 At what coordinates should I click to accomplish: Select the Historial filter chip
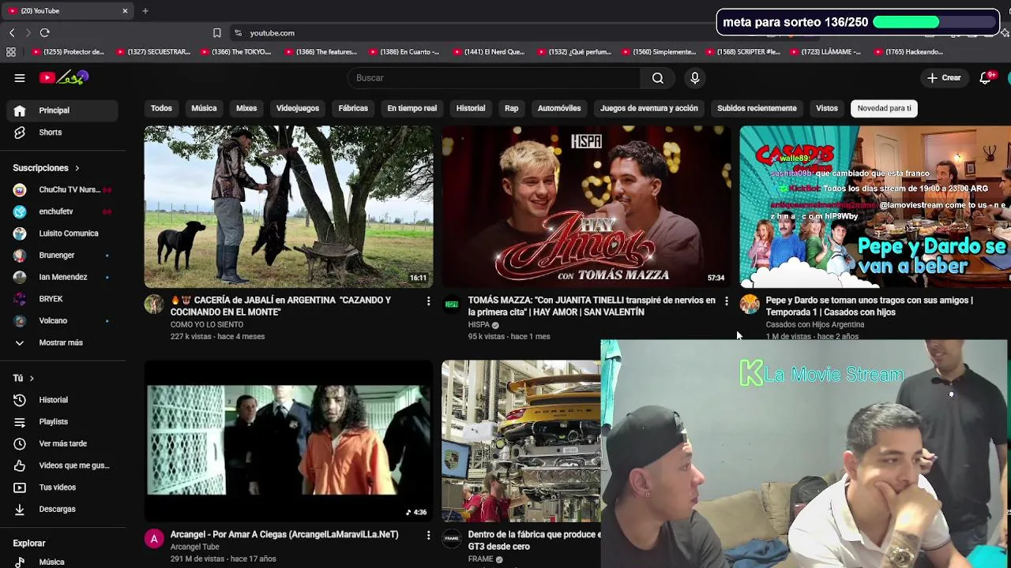pos(471,108)
